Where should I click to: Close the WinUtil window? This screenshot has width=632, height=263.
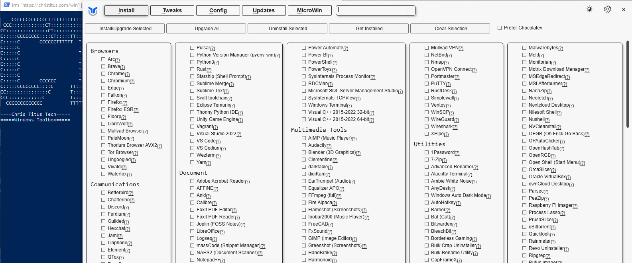tap(624, 10)
